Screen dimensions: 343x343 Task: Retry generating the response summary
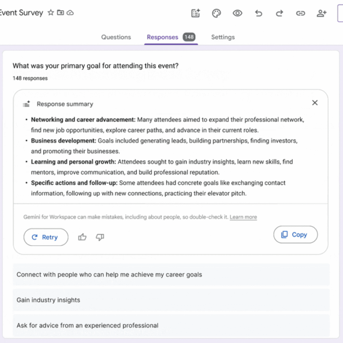pos(46,237)
